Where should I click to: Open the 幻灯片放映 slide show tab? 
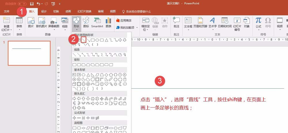tap(84, 12)
